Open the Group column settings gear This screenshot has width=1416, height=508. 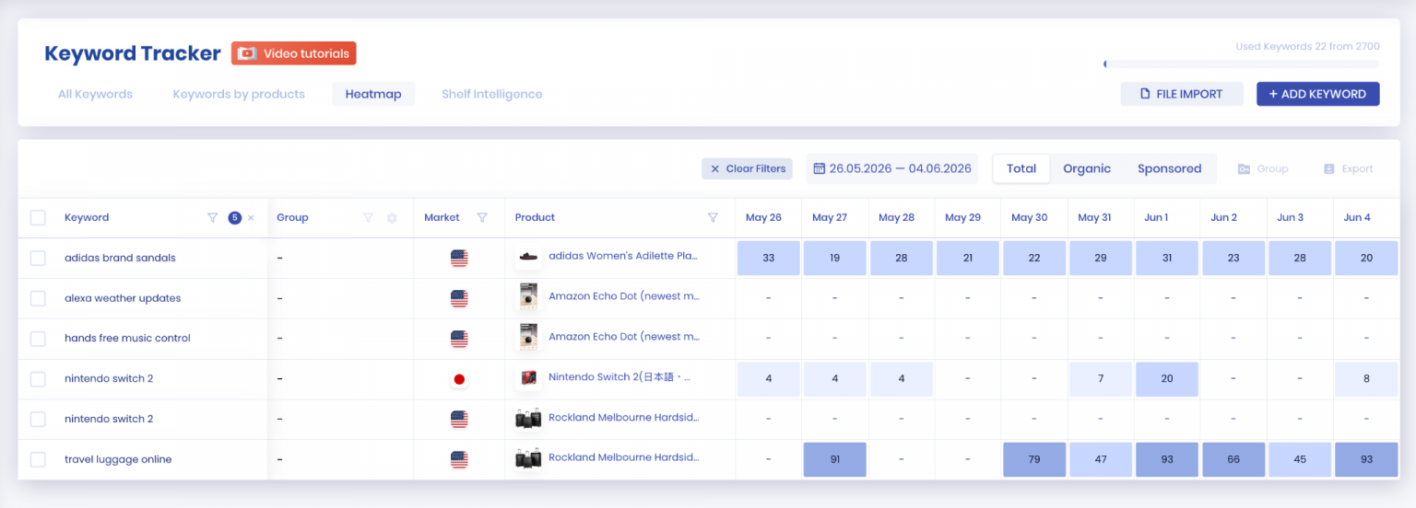point(392,218)
